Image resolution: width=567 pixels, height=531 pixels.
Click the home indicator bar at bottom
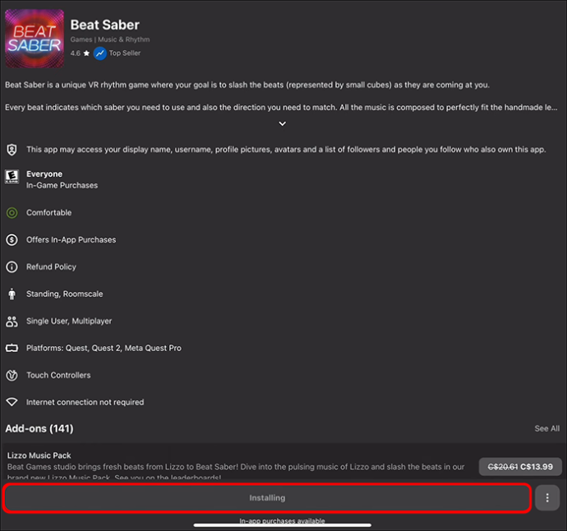pos(283,525)
